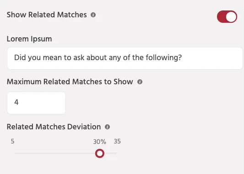Place cursor at the word Did

pyautogui.click(x=20, y=57)
